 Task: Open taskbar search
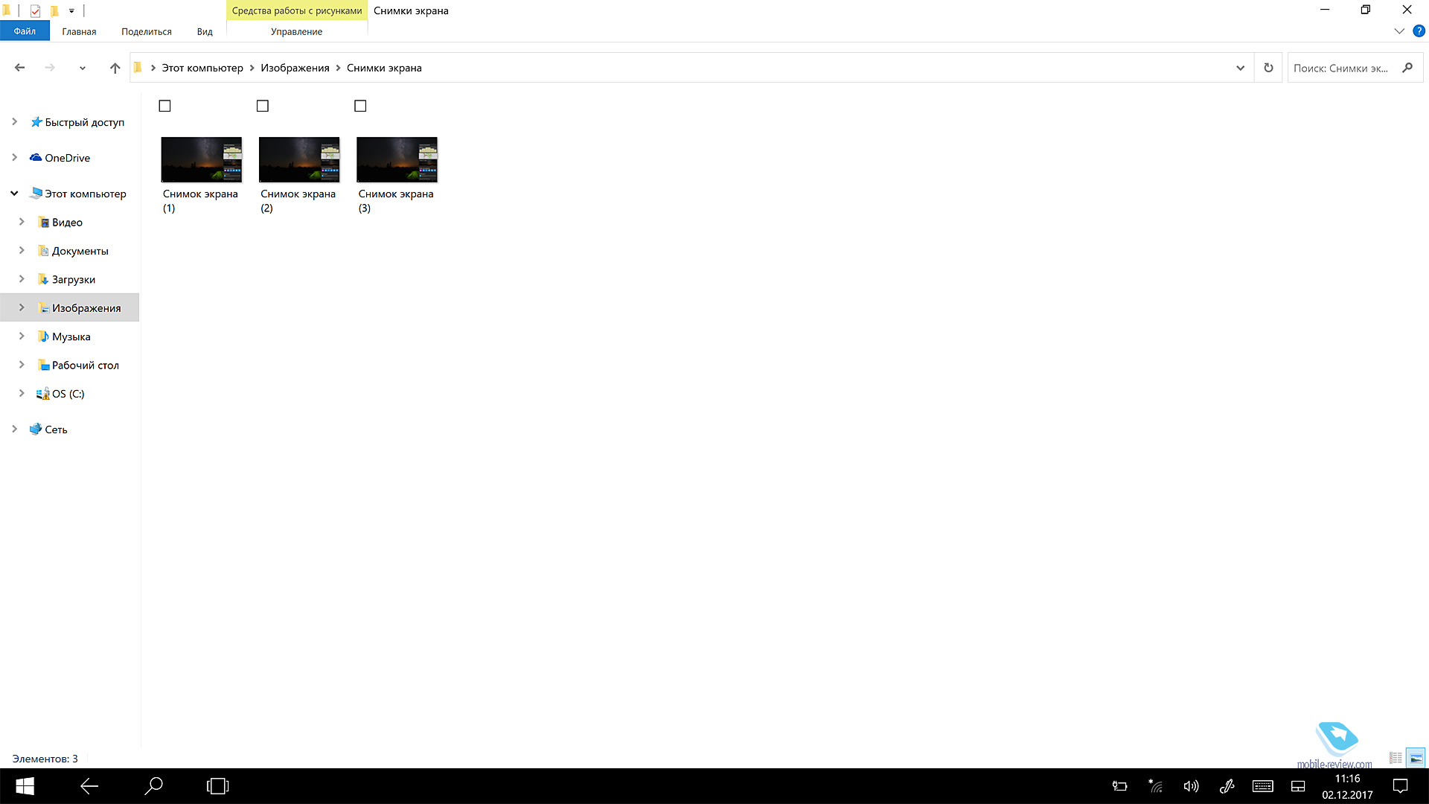153,786
